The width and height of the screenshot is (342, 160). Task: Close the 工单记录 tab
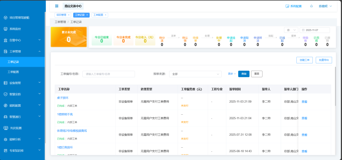[x=87, y=15]
